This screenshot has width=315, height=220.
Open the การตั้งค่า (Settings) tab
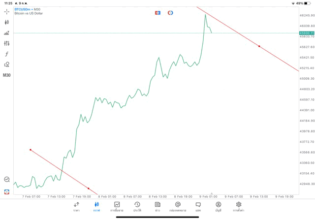click(239, 206)
